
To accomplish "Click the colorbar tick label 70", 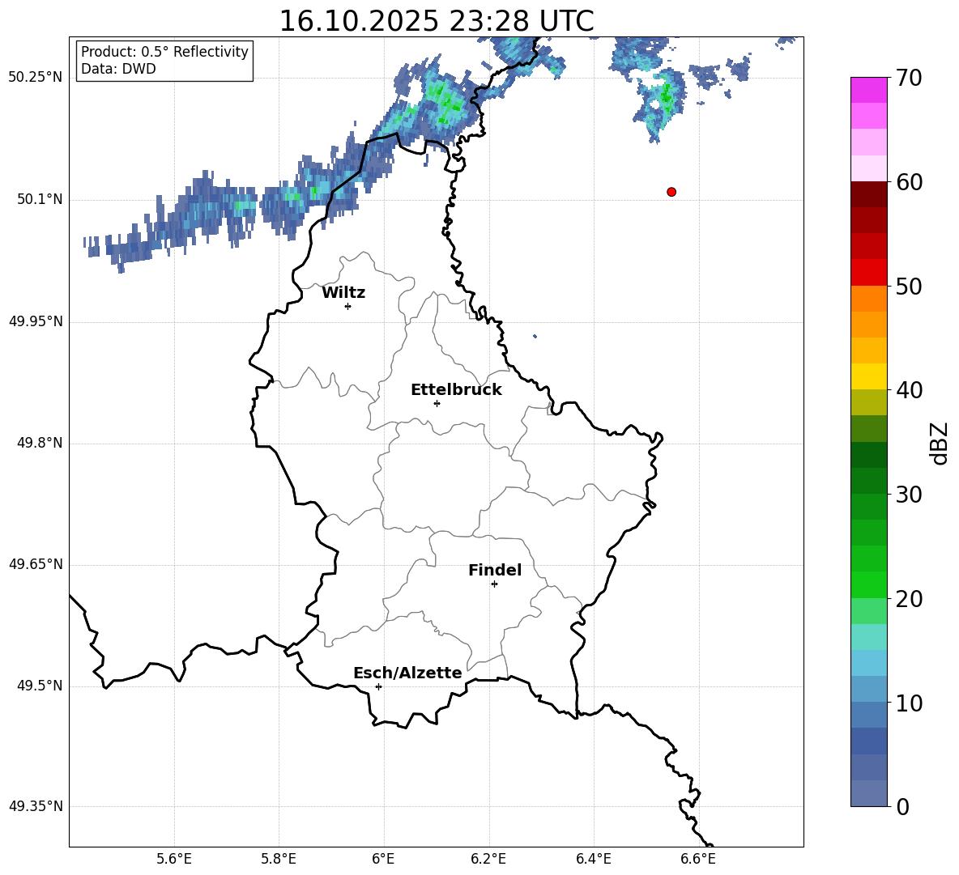I will 909,78.
